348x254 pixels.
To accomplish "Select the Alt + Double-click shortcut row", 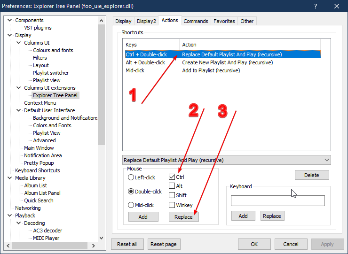I will click(145, 62).
